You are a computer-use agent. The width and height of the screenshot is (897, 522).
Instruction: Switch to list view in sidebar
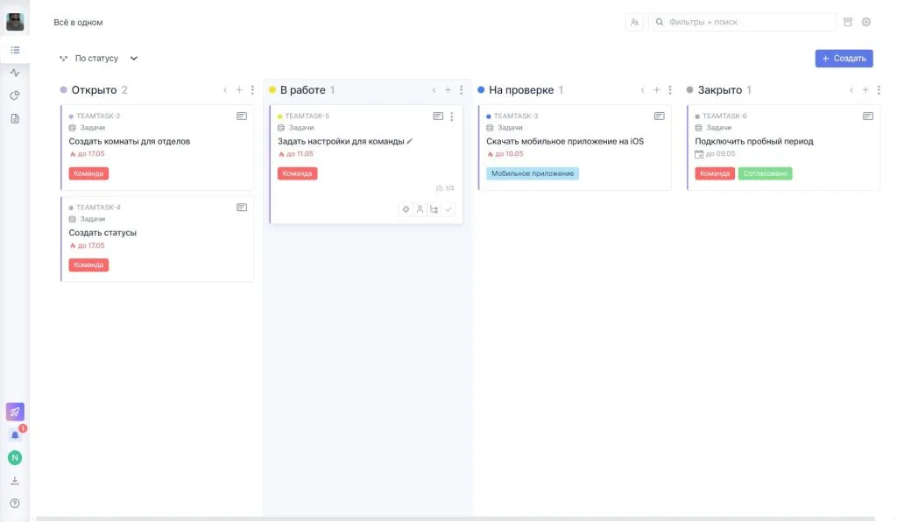[15, 50]
